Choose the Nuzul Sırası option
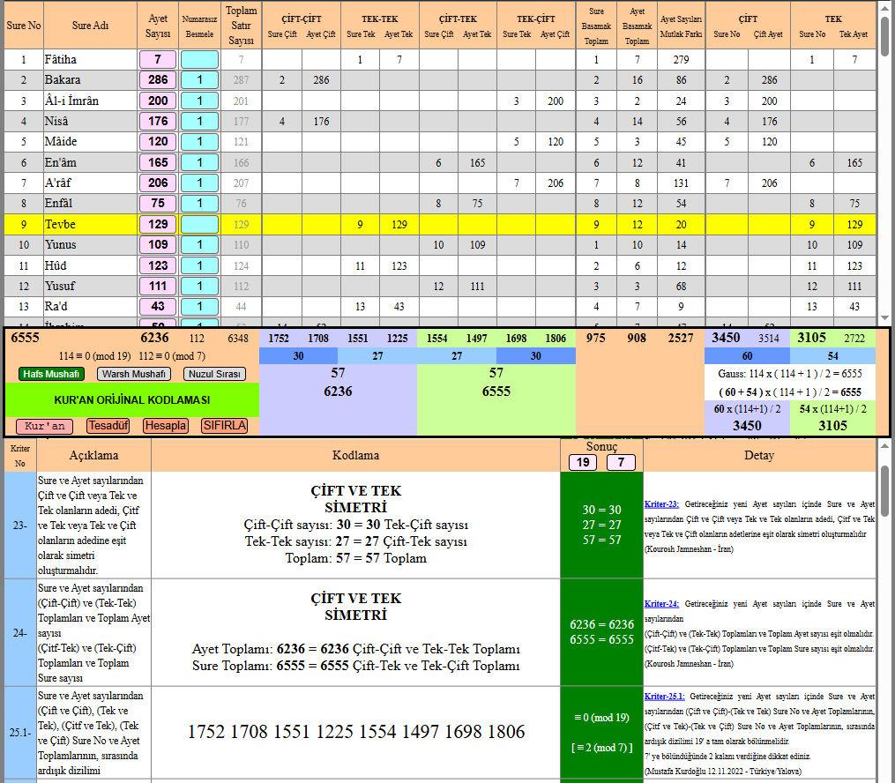Screen dimensions: 895x783 (x=214, y=374)
